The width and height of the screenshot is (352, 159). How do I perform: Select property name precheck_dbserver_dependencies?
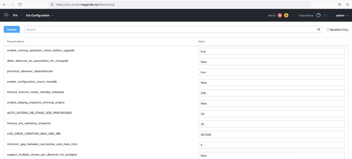point(30,71)
